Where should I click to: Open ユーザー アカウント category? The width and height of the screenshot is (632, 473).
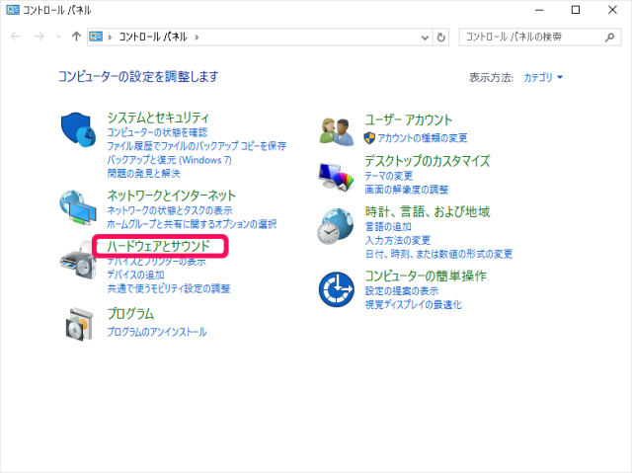(x=408, y=120)
